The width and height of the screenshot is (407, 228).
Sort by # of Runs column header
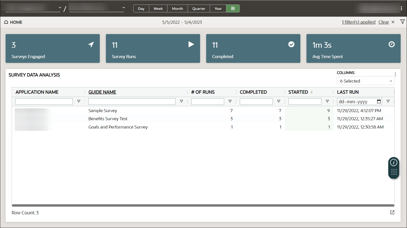pos(203,92)
